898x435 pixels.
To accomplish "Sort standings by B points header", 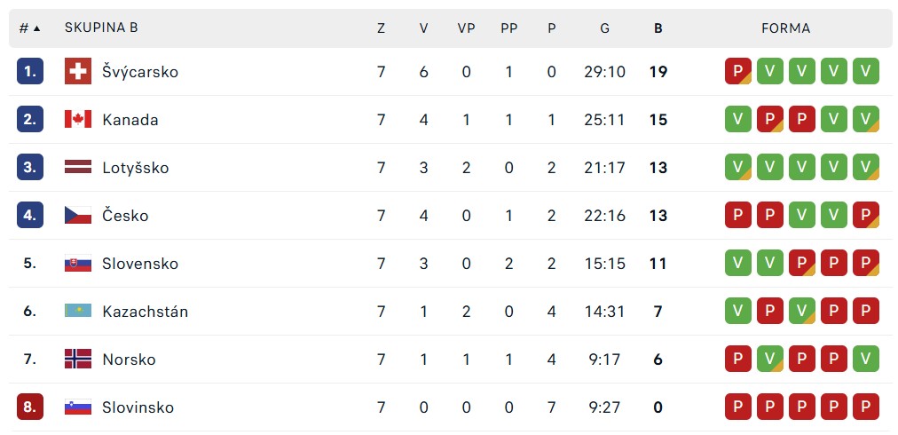I will click(658, 28).
